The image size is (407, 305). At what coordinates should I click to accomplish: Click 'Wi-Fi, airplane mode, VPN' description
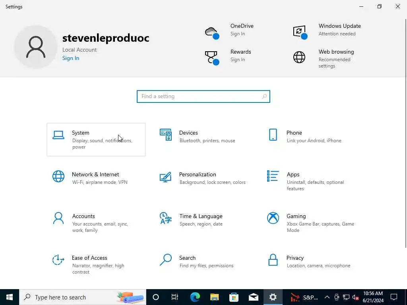tap(100, 182)
